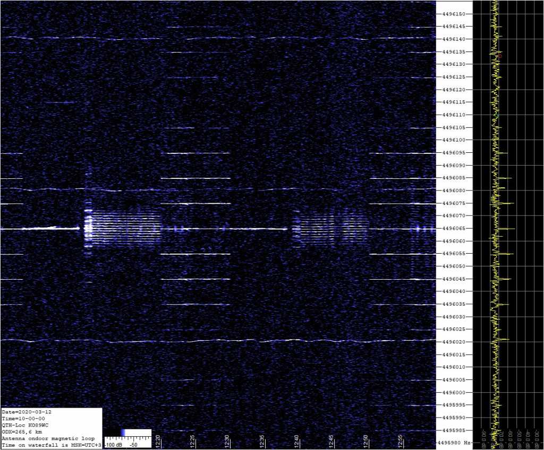Viewport: 544px width, 450px height.
Task: Select the 12:55 time marker
Action: pyautogui.click(x=401, y=441)
